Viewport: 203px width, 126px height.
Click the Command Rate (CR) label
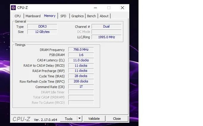pos(50,87)
